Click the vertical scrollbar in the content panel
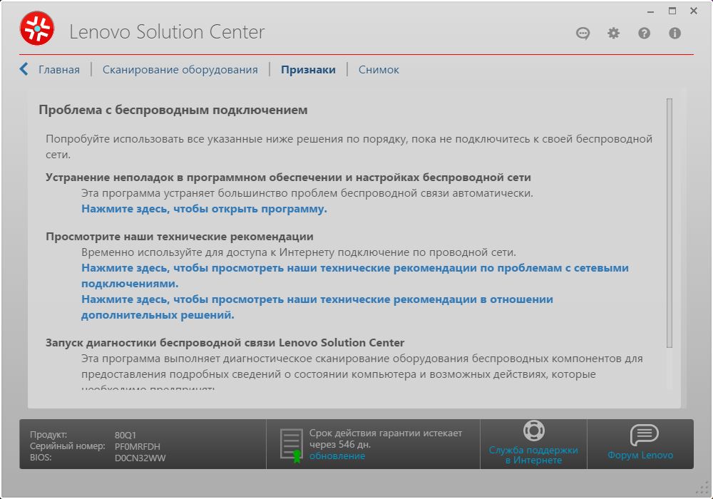Image resolution: width=713 pixels, height=499 pixels. [670, 223]
